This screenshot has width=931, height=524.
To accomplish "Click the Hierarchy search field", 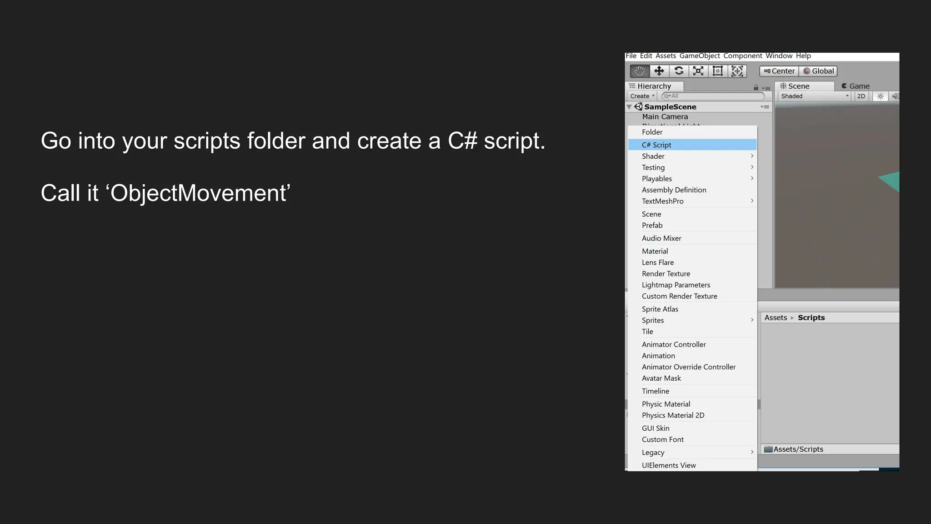I will (x=713, y=96).
